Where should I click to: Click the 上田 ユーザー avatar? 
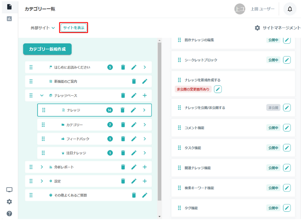(x=240, y=9)
